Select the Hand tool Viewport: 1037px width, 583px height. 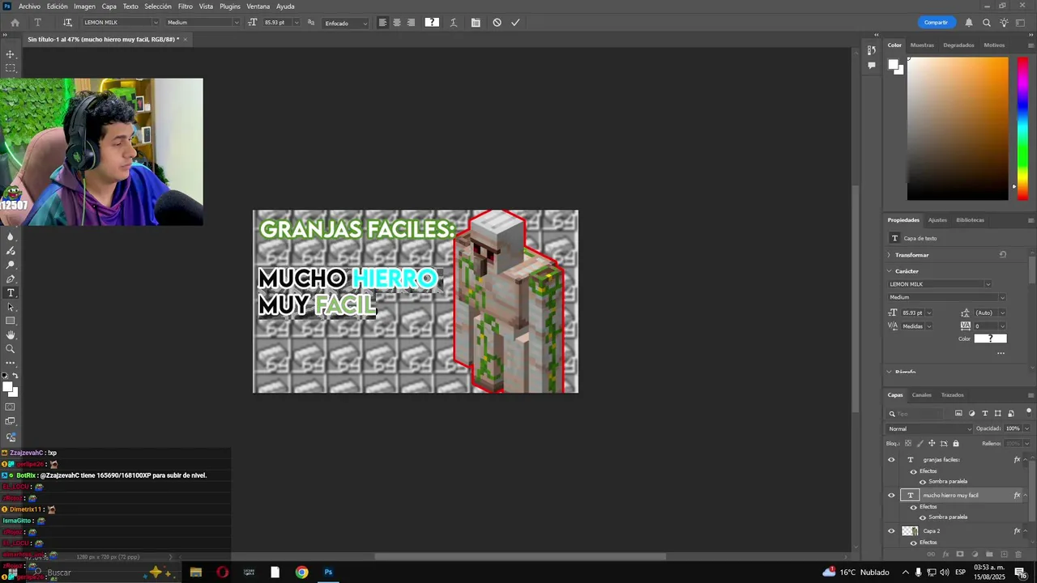tap(11, 334)
